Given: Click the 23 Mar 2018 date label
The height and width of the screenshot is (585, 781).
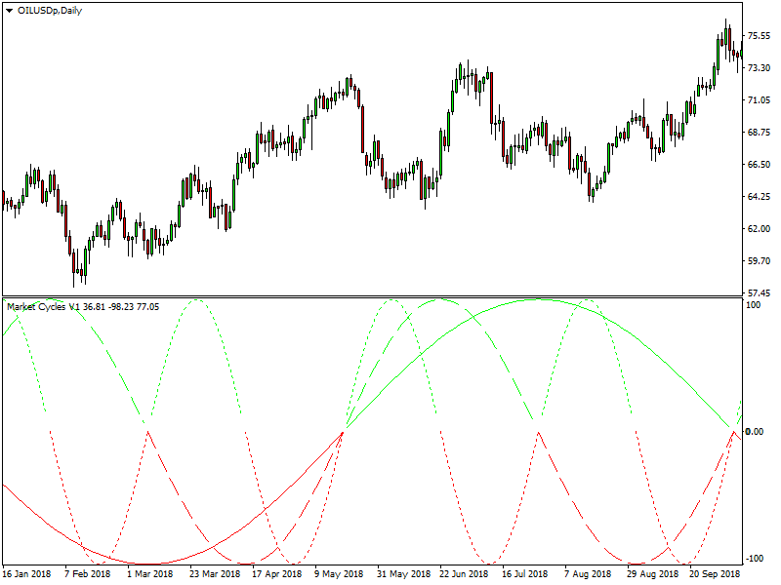Looking at the screenshot, I should [x=215, y=574].
